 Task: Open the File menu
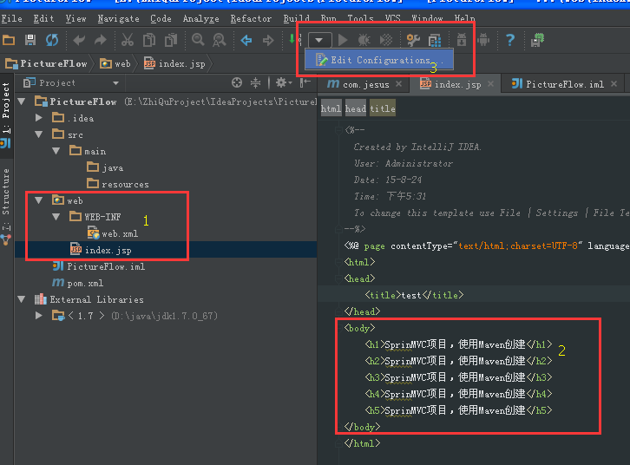(11, 18)
